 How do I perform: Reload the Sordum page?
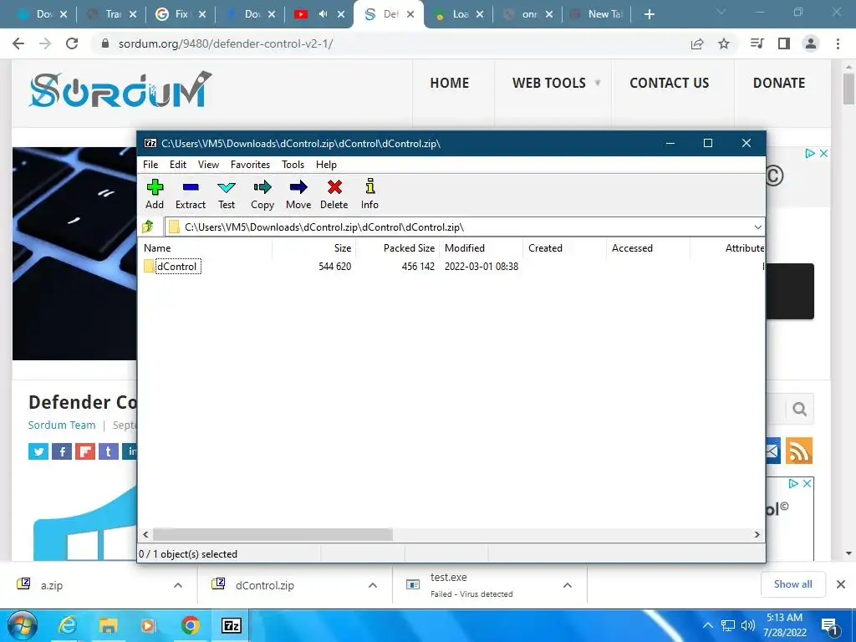[72, 43]
